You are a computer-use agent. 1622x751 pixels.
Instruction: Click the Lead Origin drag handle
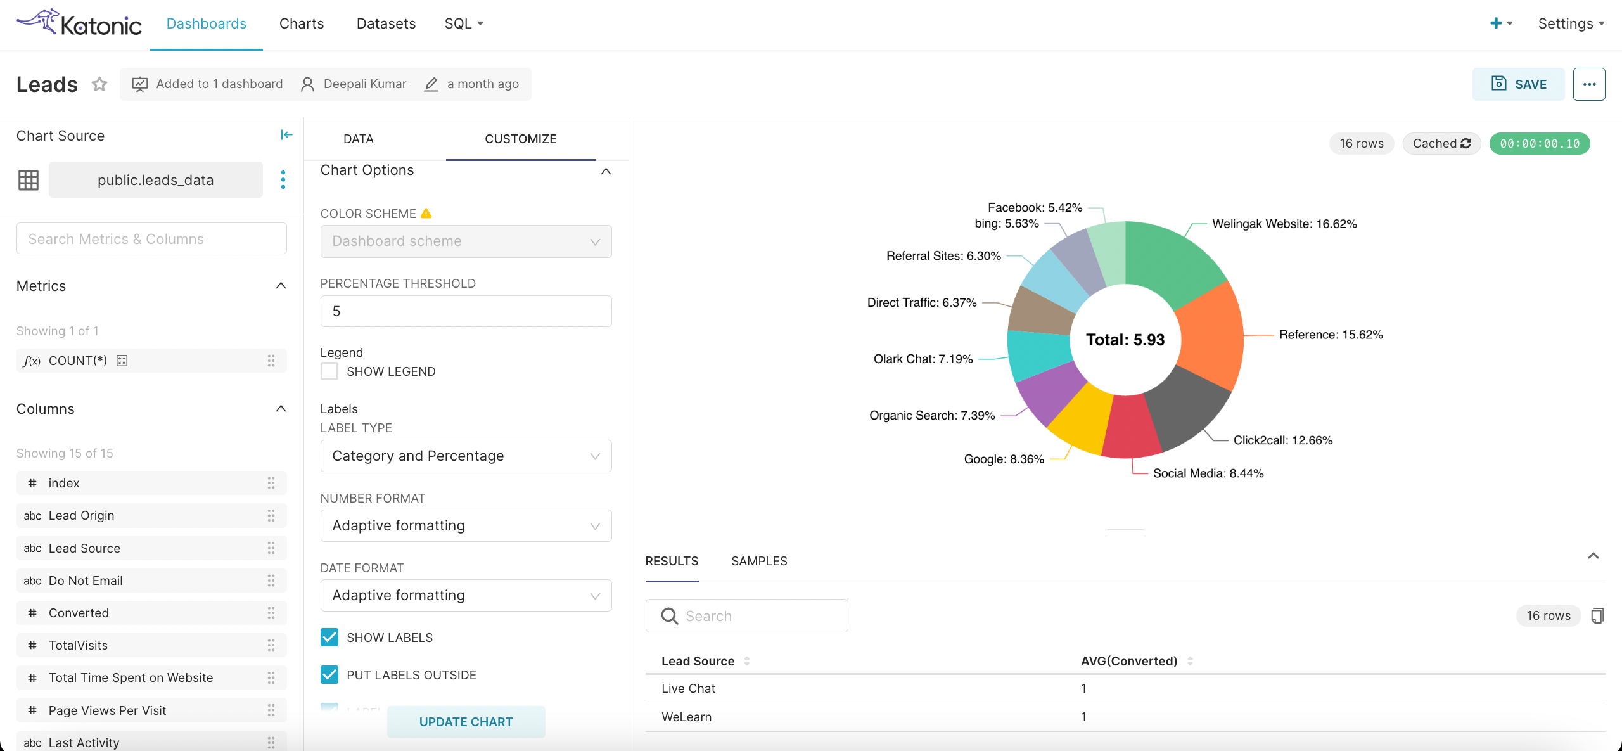click(x=271, y=515)
